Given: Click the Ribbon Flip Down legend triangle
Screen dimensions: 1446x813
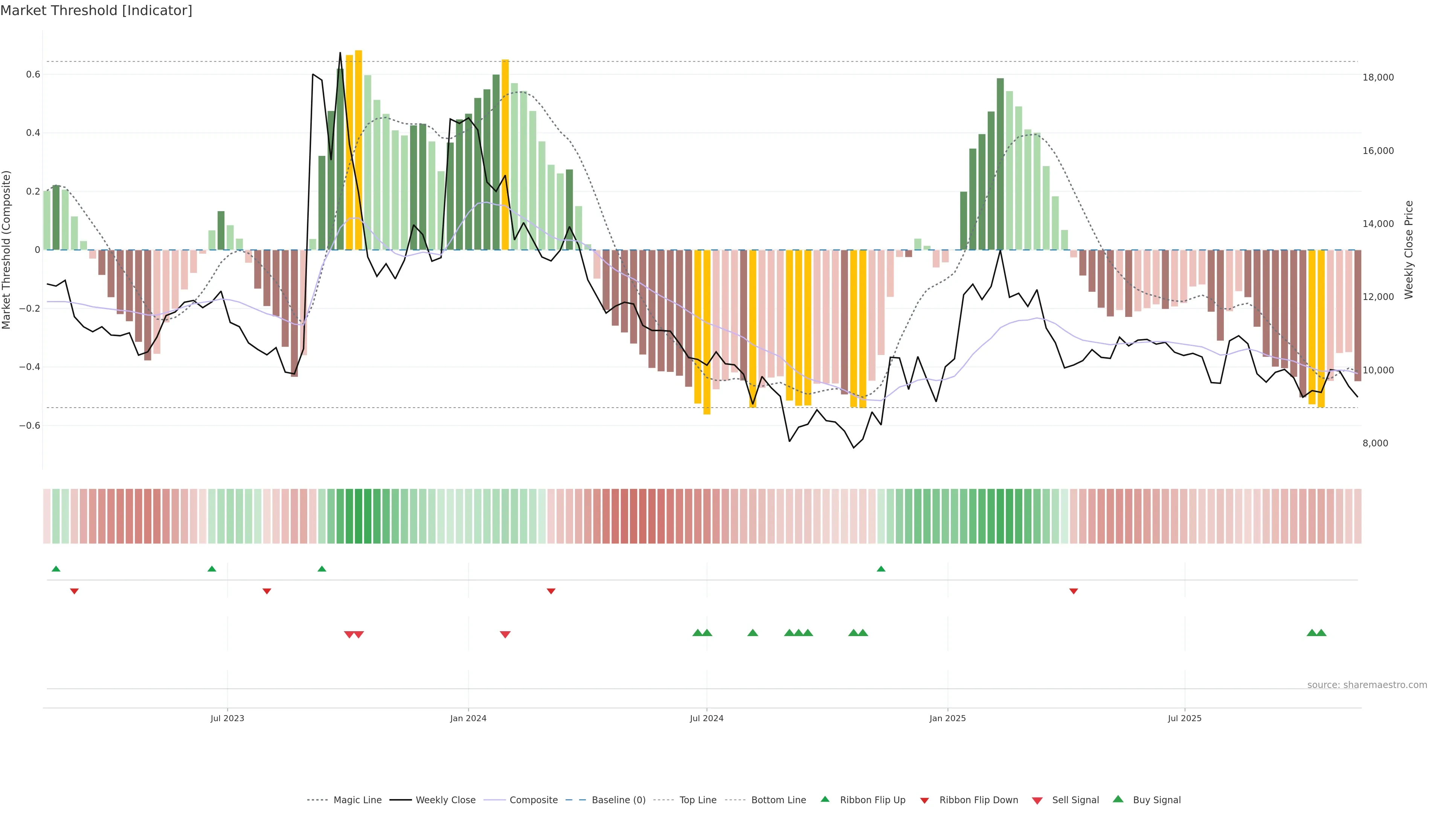Looking at the screenshot, I should coord(924,800).
